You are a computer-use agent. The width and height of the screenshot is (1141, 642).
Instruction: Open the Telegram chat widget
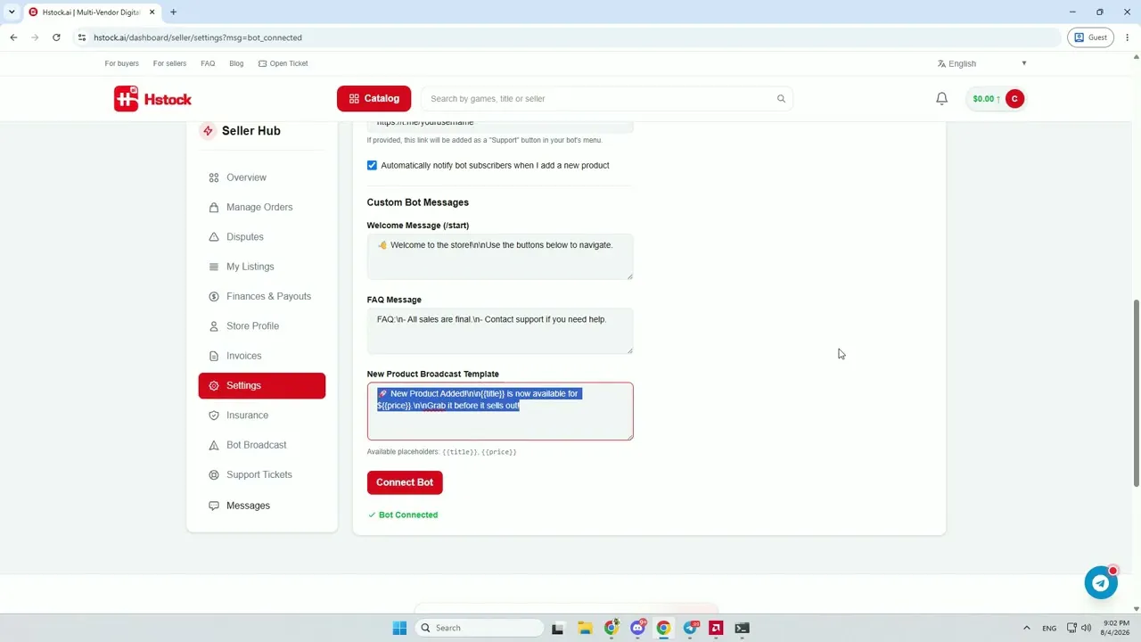1101,582
